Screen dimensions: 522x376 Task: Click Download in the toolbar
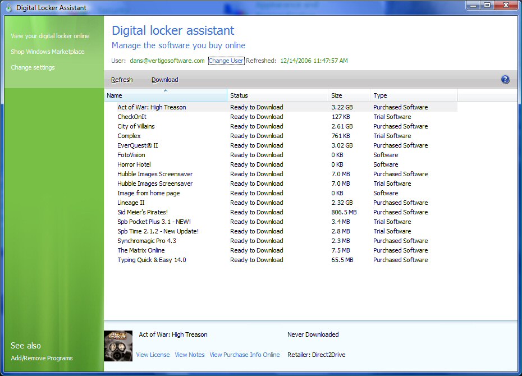(165, 80)
